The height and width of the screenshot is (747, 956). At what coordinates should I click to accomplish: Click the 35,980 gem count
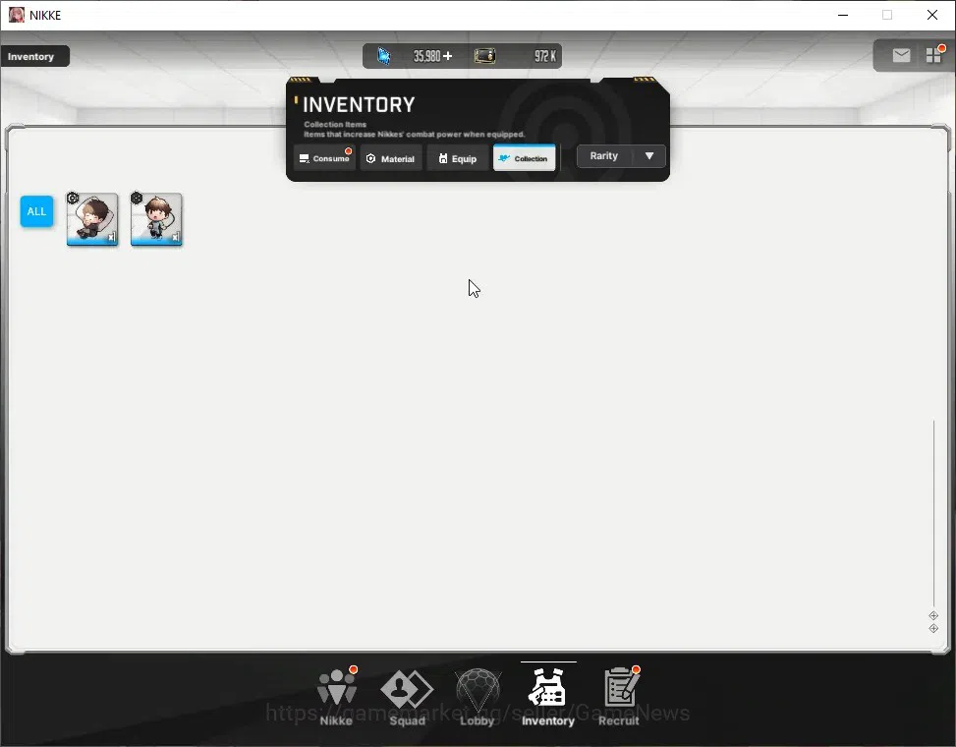[x=426, y=56]
